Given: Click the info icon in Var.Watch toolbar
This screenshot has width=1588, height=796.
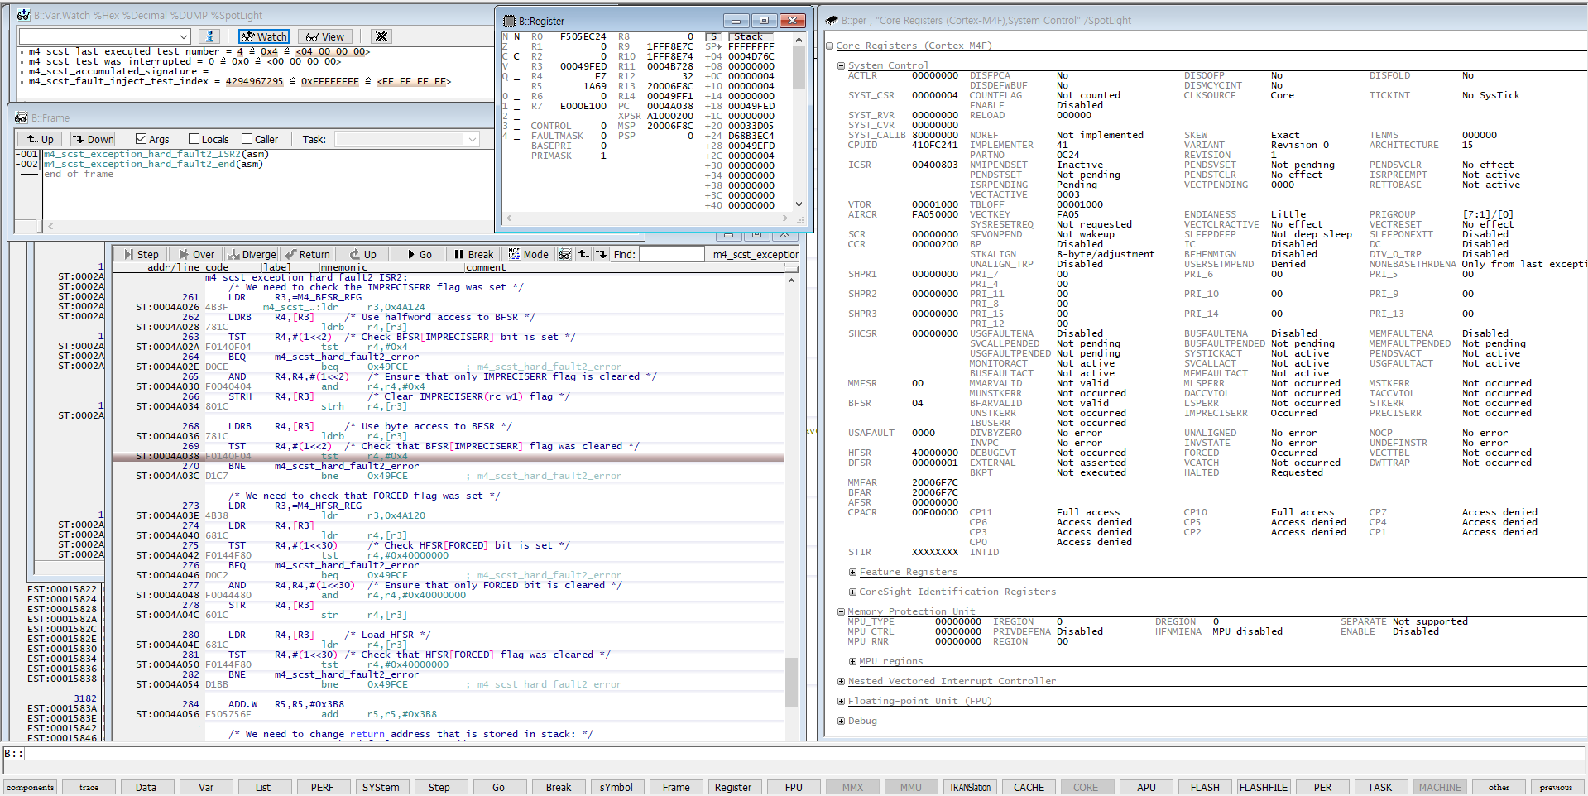Looking at the screenshot, I should pos(209,36).
